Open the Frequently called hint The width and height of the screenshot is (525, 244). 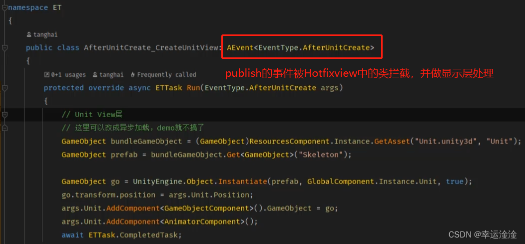(x=163, y=75)
